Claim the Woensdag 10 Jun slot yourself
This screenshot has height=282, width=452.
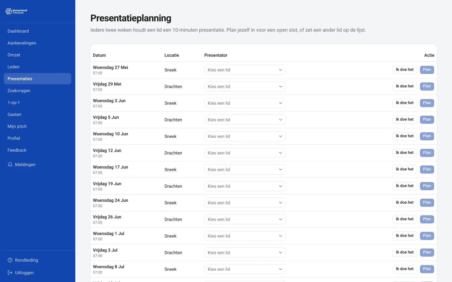point(405,136)
